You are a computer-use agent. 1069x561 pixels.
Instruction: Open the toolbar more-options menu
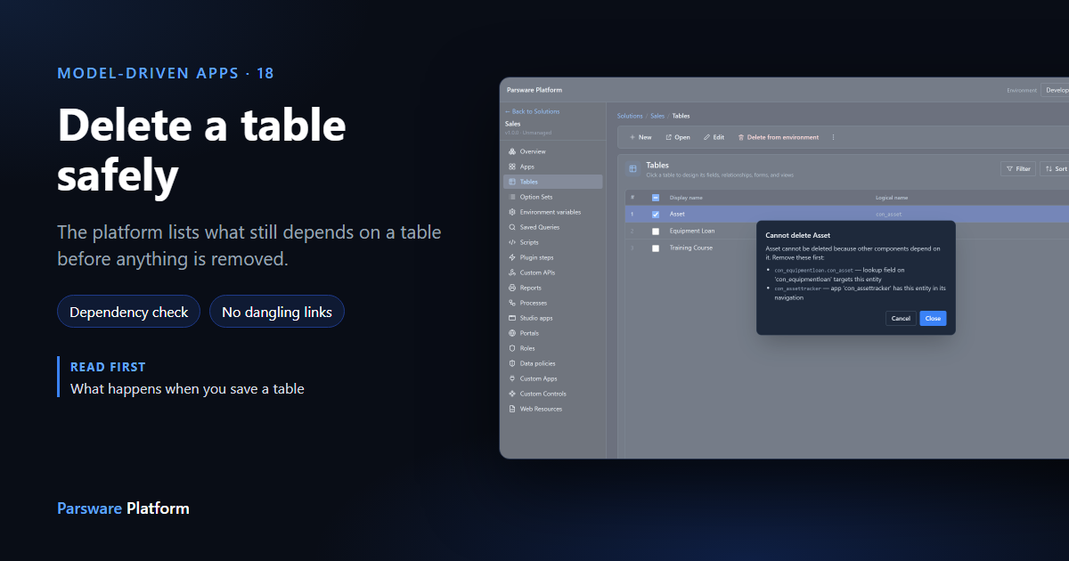833,137
